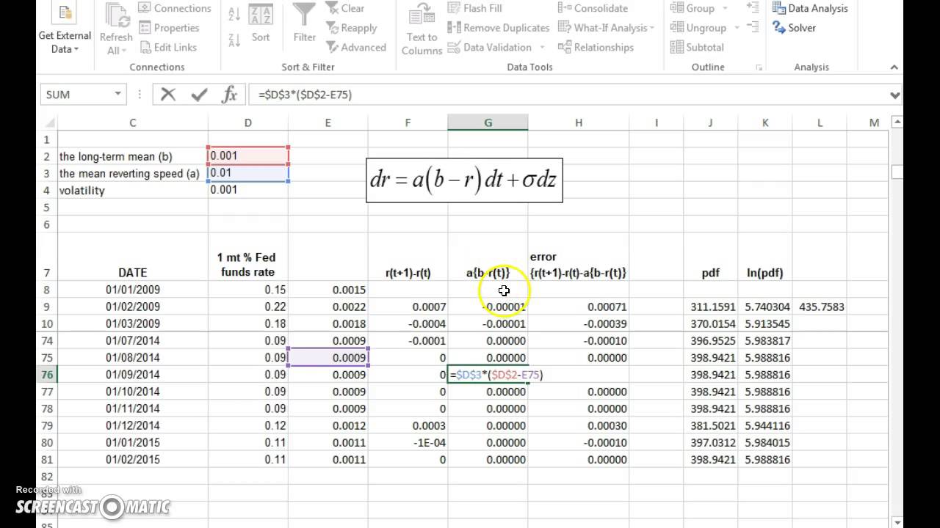Image resolution: width=940 pixels, height=528 pixels.
Task: Select all cells via corner button
Action: (x=48, y=122)
